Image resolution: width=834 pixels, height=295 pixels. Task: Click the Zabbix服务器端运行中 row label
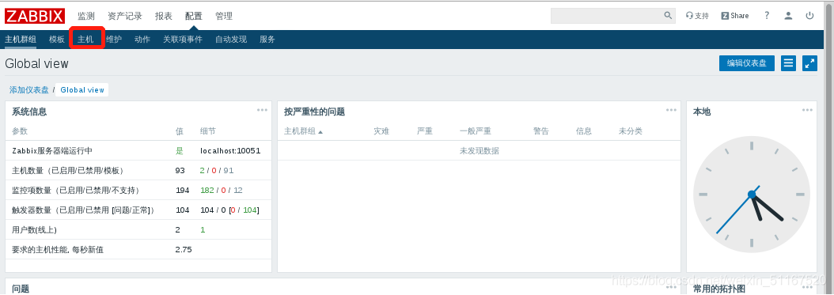point(53,150)
